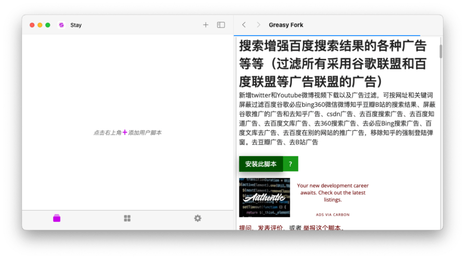
Task: Click the green question mark help button
Action: (291, 164)
